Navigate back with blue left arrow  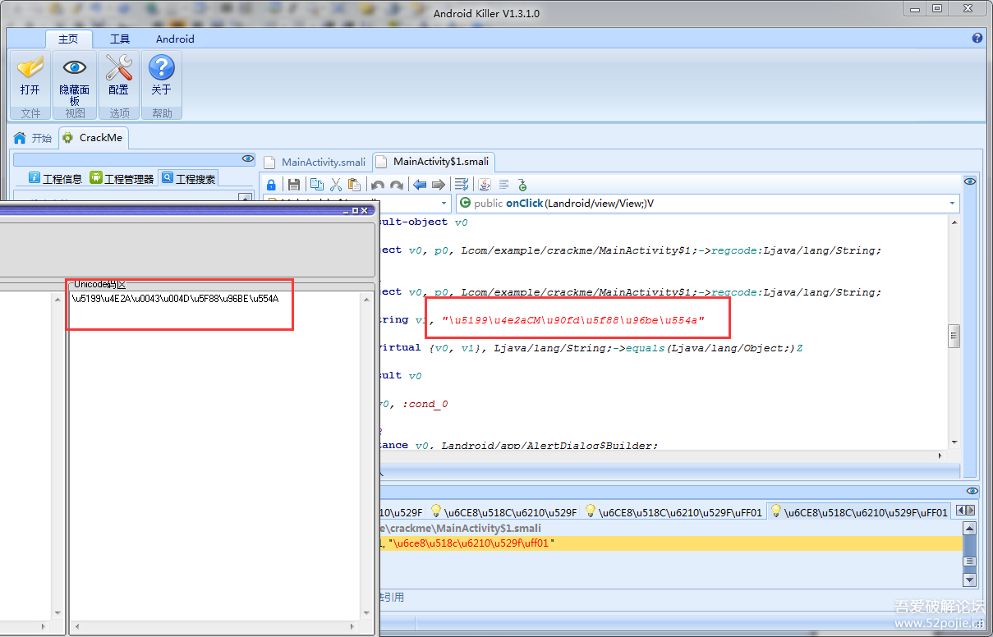point(420,185)
